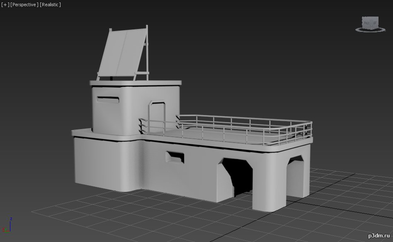Select the deck railing's top rail
Viewport: 393px width, 242px height.
pyautogui.click(x=245, y=118)
